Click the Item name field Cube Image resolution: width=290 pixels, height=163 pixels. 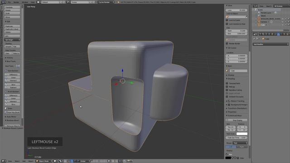(238, 71)
